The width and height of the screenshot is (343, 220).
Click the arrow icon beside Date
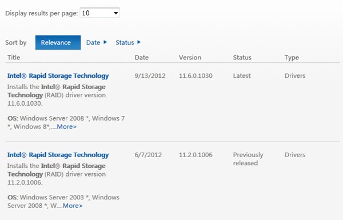click(105, 42)
